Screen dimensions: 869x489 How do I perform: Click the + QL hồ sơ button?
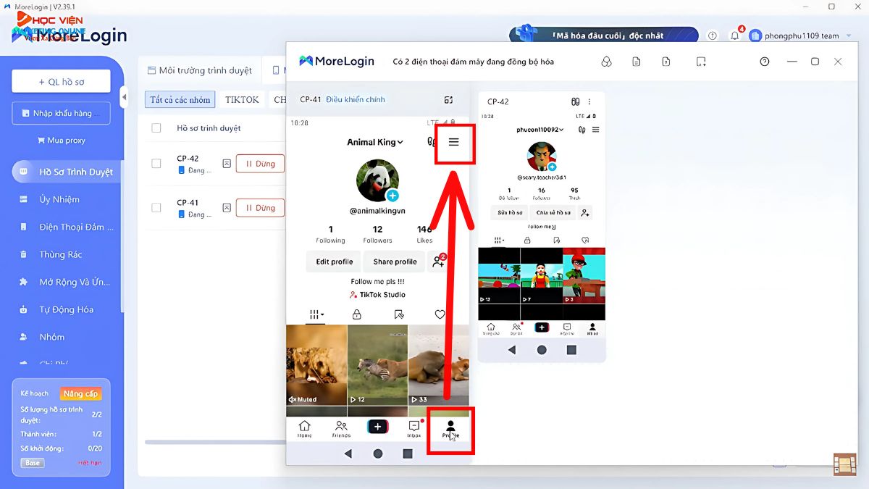pyautogui.click(x=61, y=81)
